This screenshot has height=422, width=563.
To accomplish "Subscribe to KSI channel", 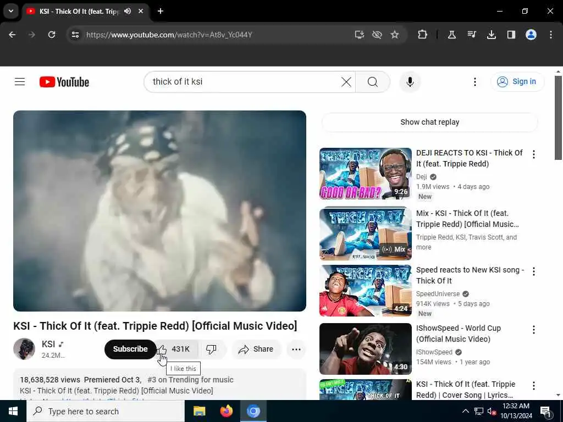I will 130,349.
